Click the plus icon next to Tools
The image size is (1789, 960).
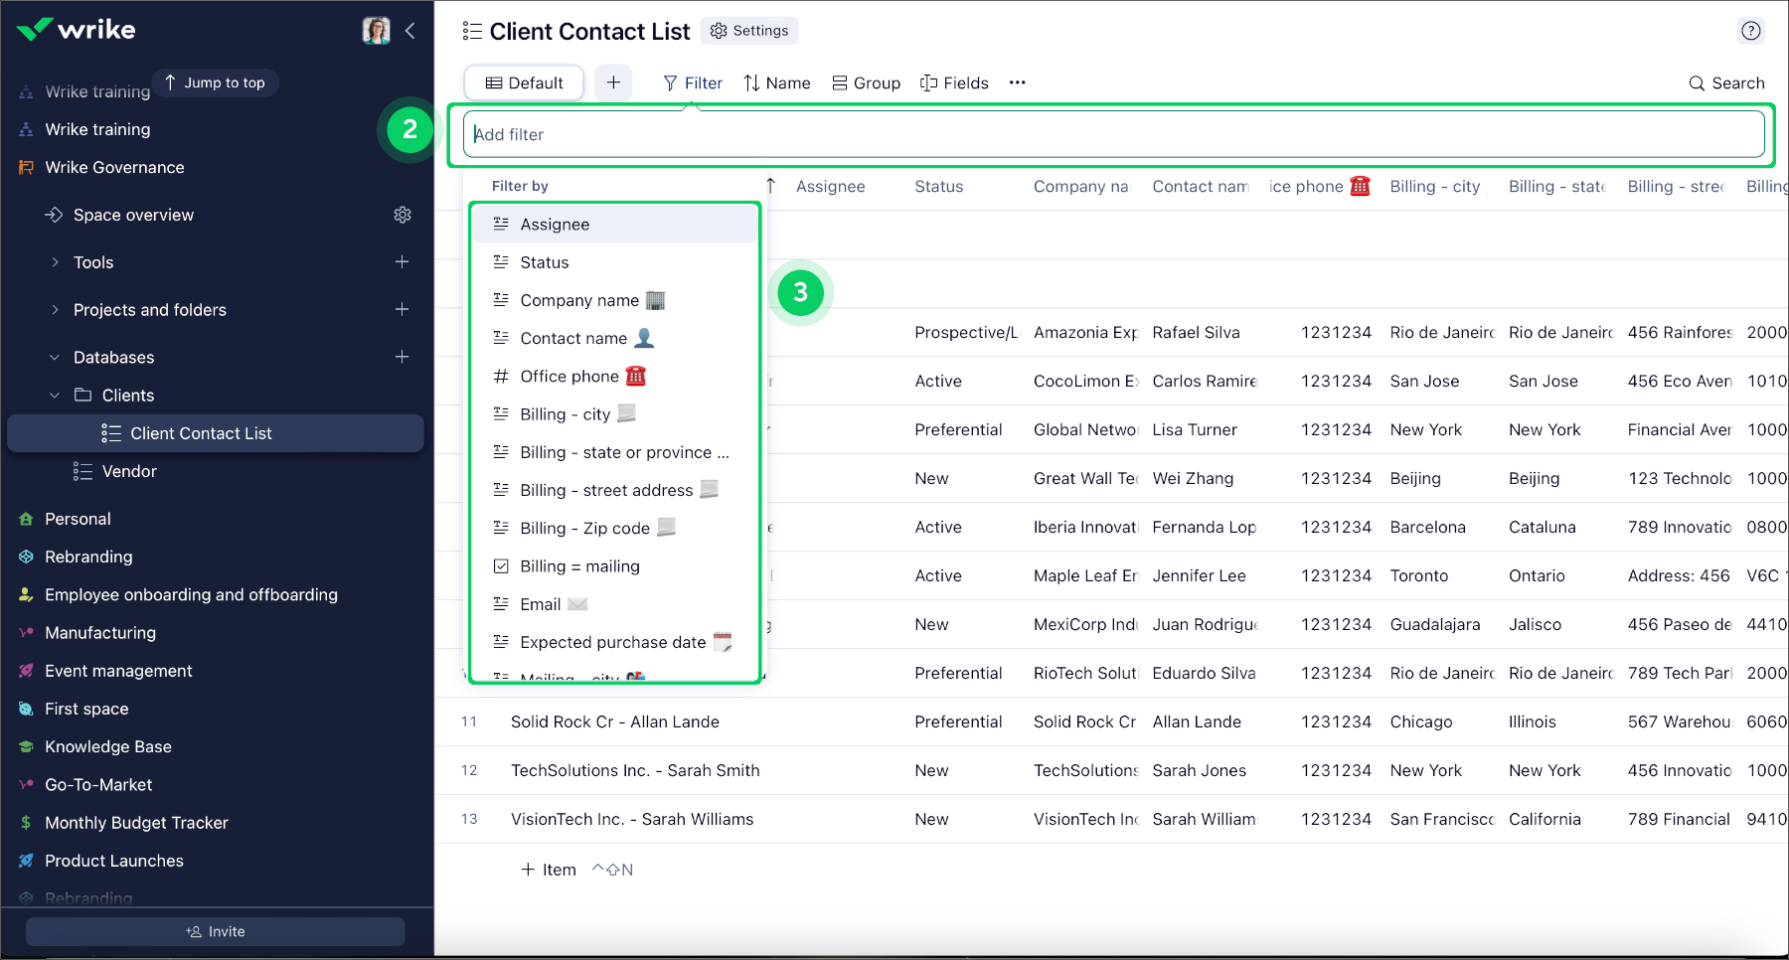click(x=402, y=262)
